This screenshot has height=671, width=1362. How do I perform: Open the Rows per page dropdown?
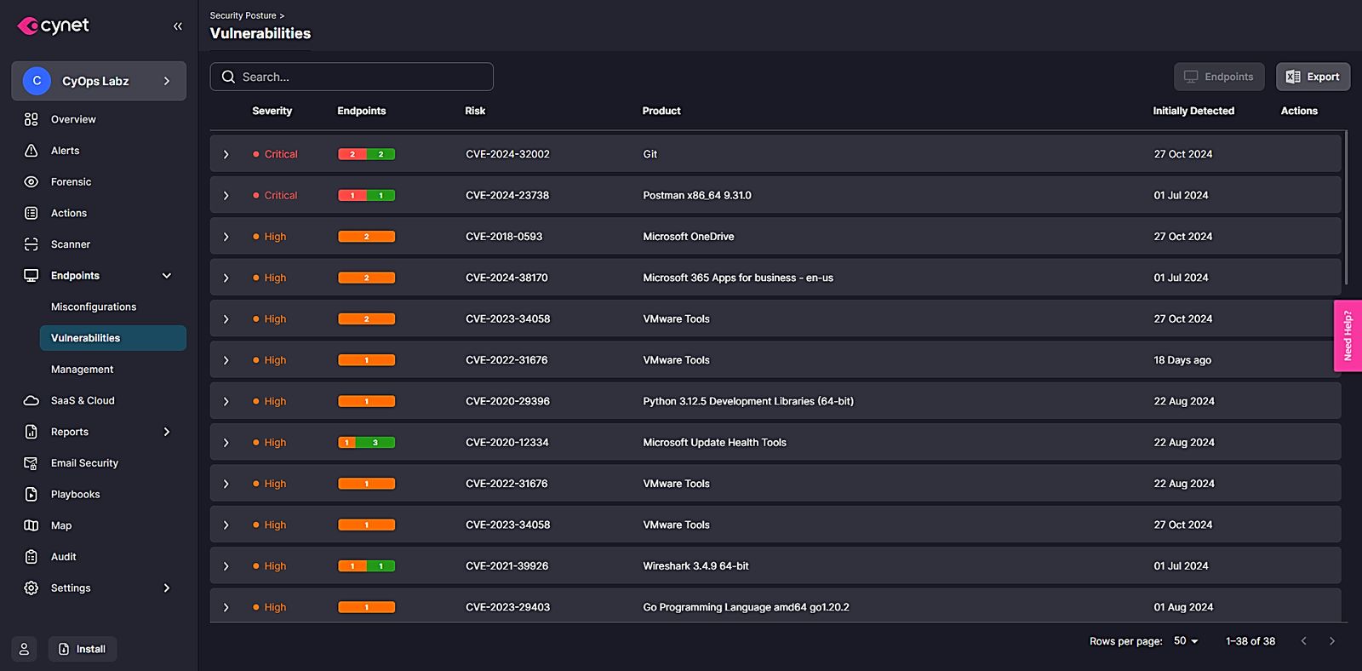coord(1186,641)
